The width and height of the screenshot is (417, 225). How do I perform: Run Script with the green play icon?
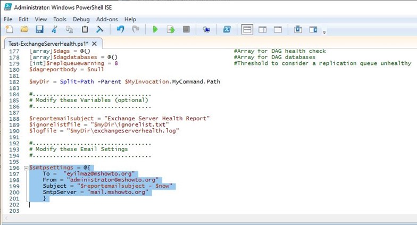[x=155, y=29]
